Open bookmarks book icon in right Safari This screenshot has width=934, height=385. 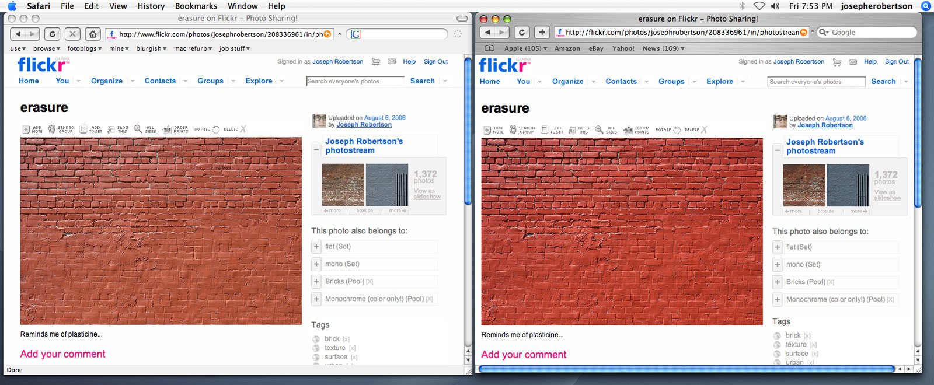click(x=490, y=48)
